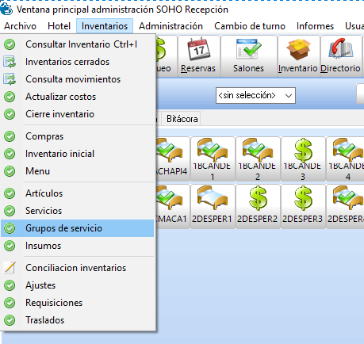Viewport: 364px width, 344px height.
Task: Select Cierre inventario menu entry
Action: click(78, 114)
